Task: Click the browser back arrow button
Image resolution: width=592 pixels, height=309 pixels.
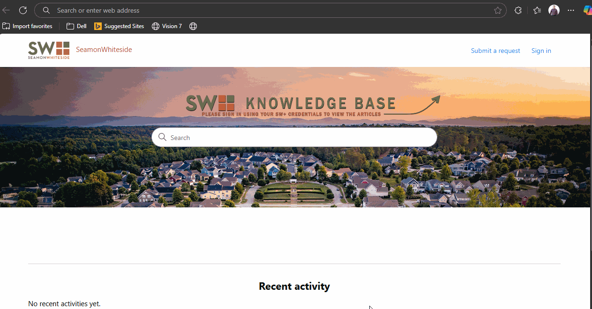Action: click(6, 10)
